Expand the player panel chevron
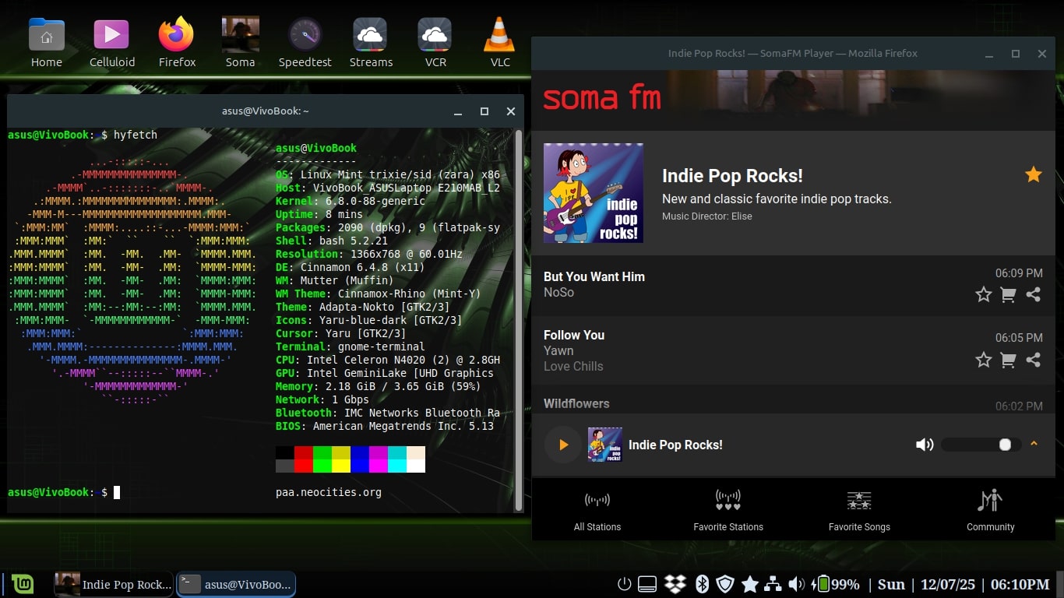Image resolution: width=1064 pixels, height=598 pixels. [x=1034, y=444]
